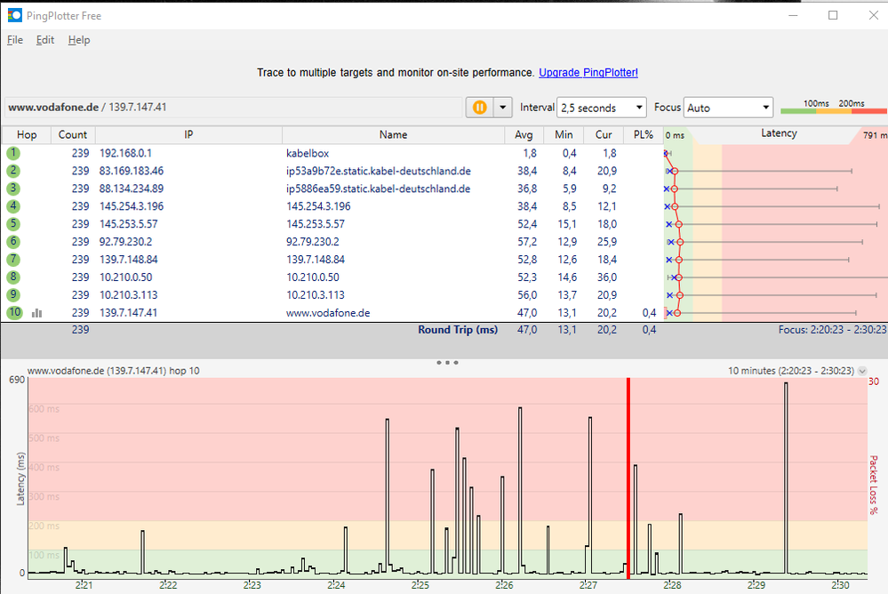Click www.vodafone.de in the Name column
Image resolution: width=888 pixels, height=594 pixels.
click(328, 312)
